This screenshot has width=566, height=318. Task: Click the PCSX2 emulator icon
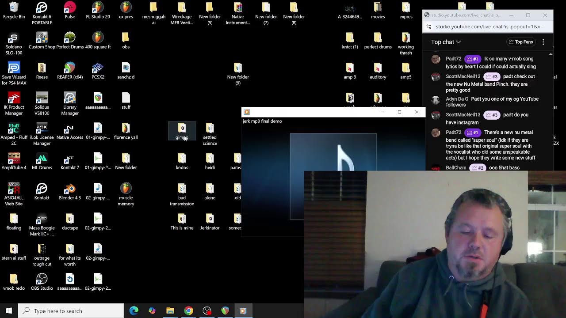click(x=98, y=68)
